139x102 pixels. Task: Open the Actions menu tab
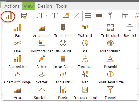point(12,6)
